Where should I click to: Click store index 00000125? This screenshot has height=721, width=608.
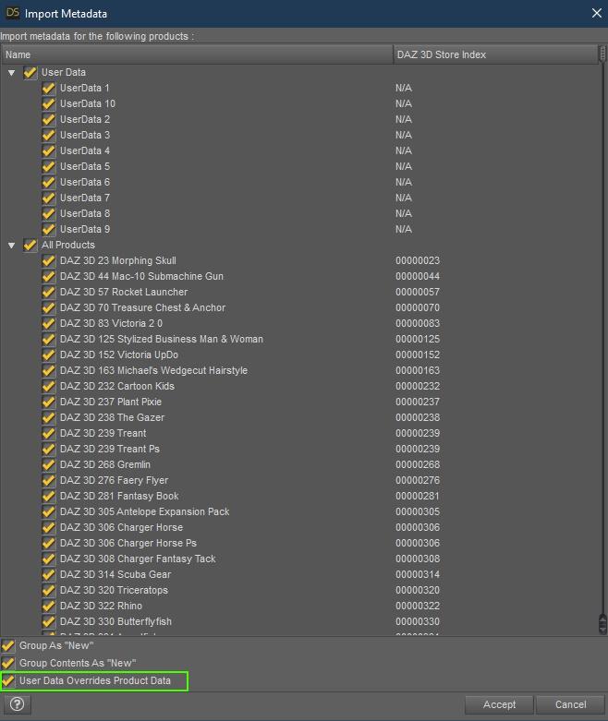tap(418, 340)
